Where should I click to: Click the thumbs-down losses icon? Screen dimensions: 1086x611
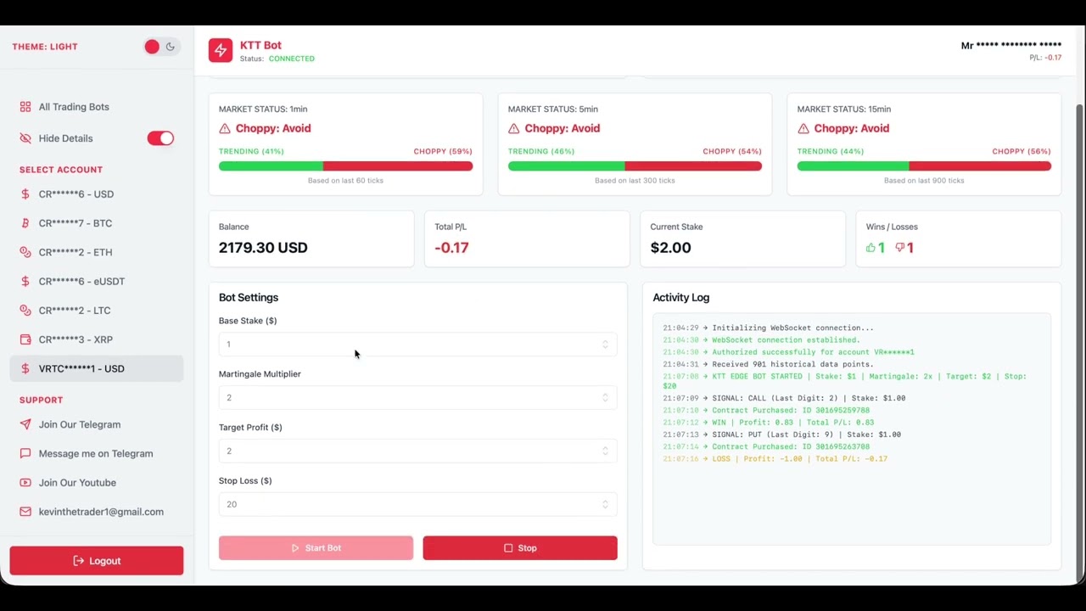coord(900,248)
